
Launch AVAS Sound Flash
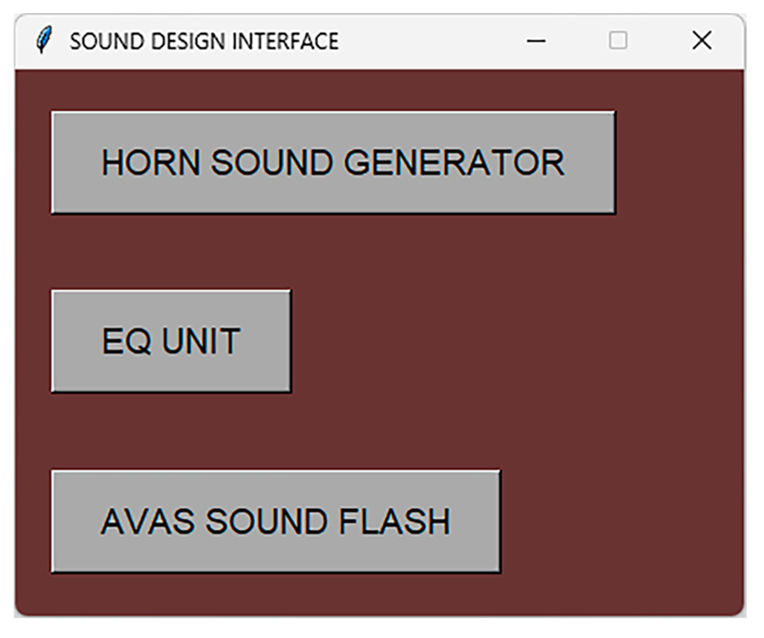click(x=276, y=521)
